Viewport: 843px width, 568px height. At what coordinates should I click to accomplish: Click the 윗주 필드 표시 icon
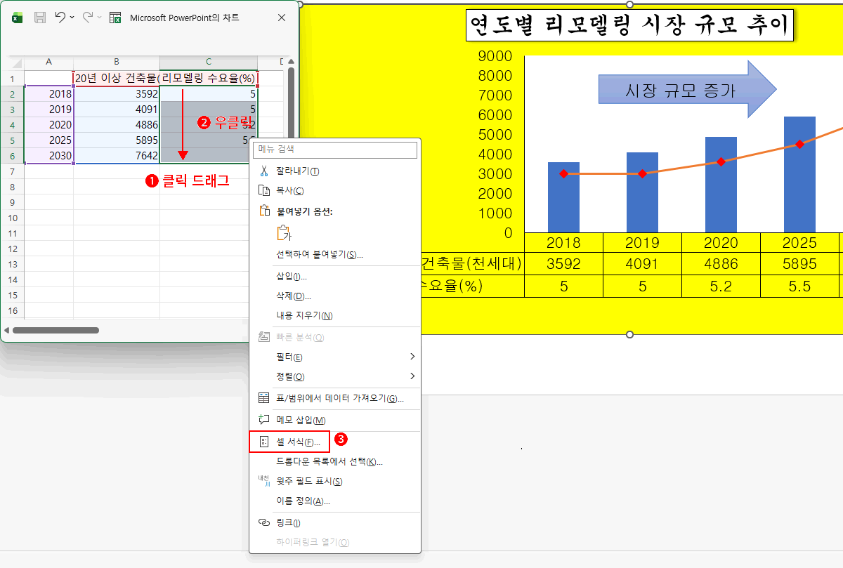(x=264, y=479)
